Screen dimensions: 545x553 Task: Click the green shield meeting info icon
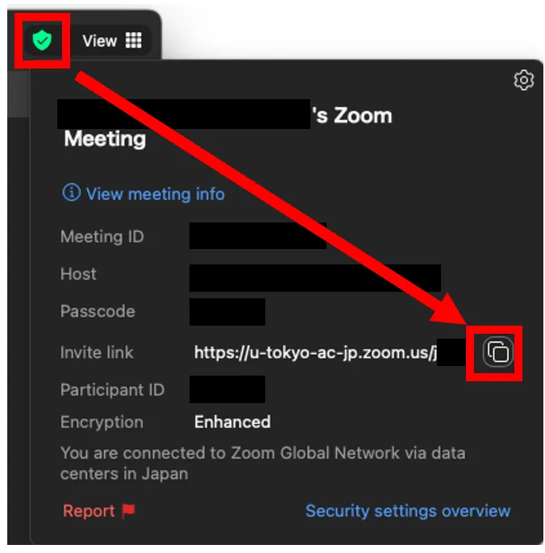pyautogui.click(x=42, y=40)
